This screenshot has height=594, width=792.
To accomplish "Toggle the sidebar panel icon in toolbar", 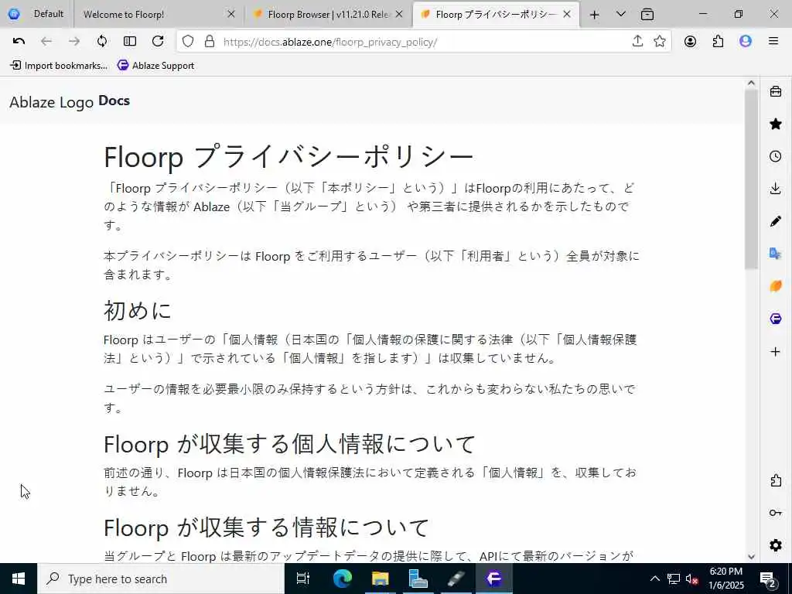I will [x=130, y=42].
